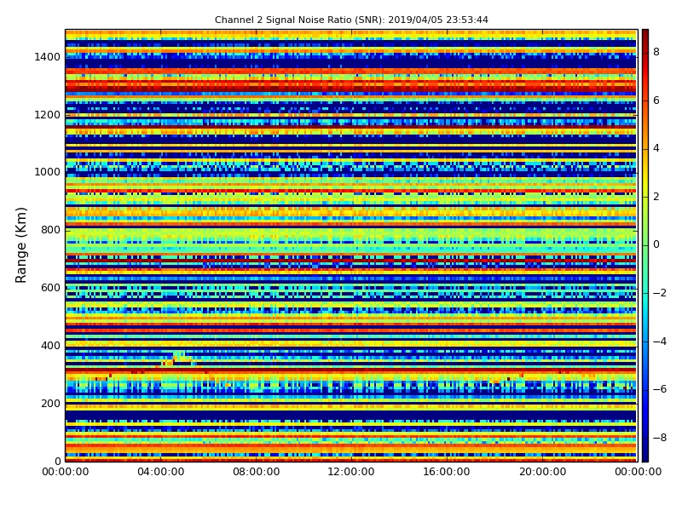Image resolution: width=682 pixels, height=511 pixels.
Task: Click the 12:00:00 time tick label
Action: (x=351, y=472)
